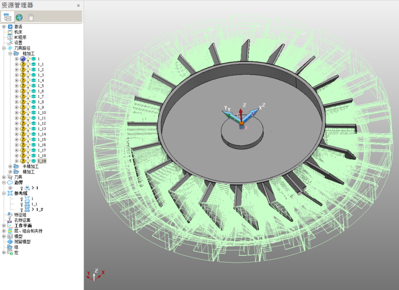This screenshot has height=290, width=399.
Task: Toggle light bulb visibility for toolpath 1_5
Action: pyautogui.click(x=28, y=86)
